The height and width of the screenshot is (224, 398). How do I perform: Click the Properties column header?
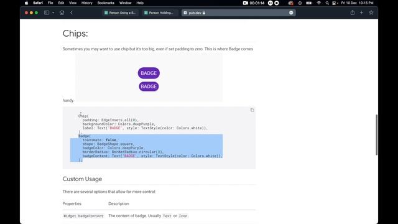tap(72, 203)
